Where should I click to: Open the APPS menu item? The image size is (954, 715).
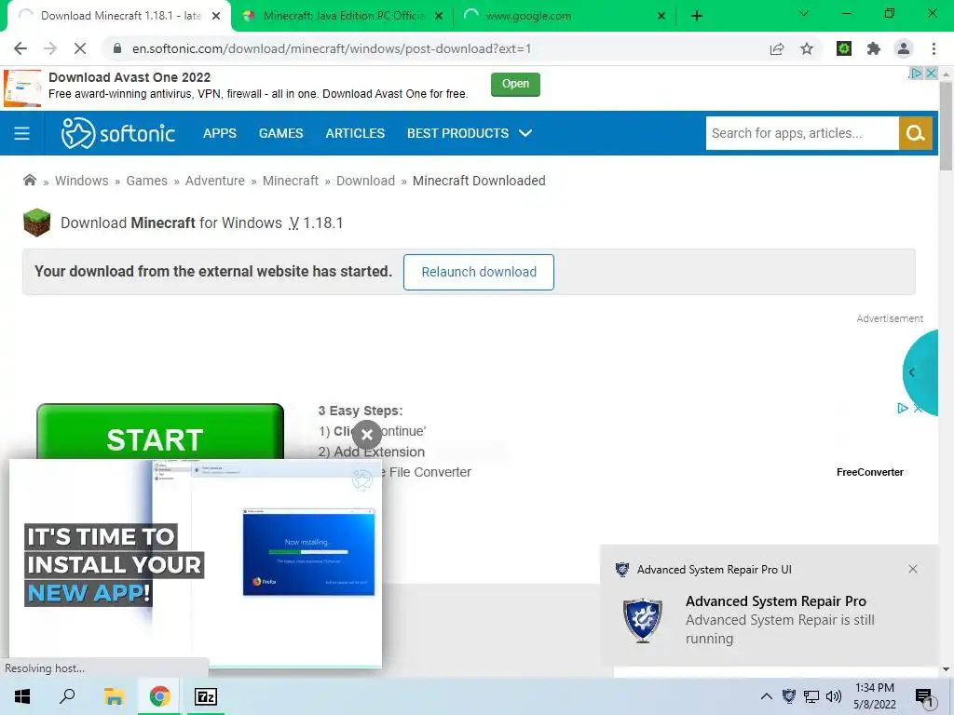pyautogui.click(x=220, y=133)
